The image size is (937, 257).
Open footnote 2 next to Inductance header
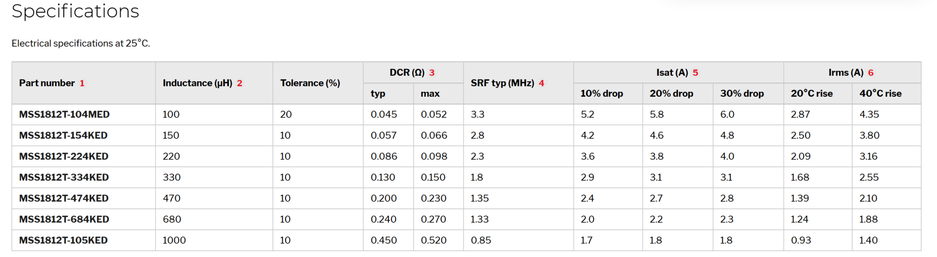(239, 83)
